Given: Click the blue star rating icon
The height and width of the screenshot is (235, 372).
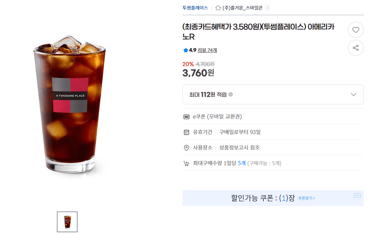Looking at the screenshot, I should pos(186,50).
